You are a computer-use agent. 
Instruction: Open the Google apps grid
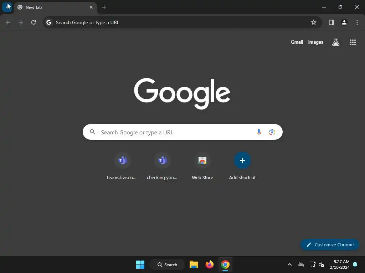coord(353,42)
